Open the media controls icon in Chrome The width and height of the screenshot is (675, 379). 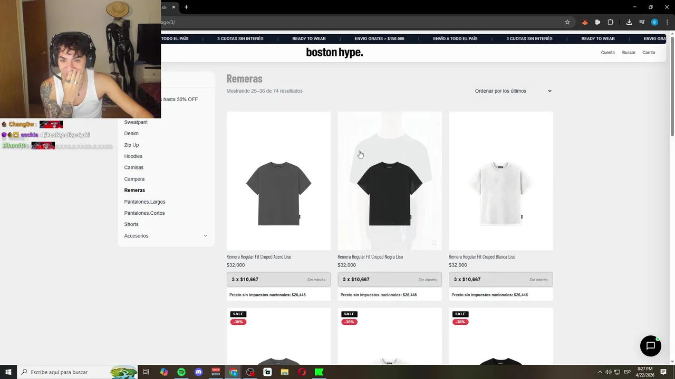point(642,22)
